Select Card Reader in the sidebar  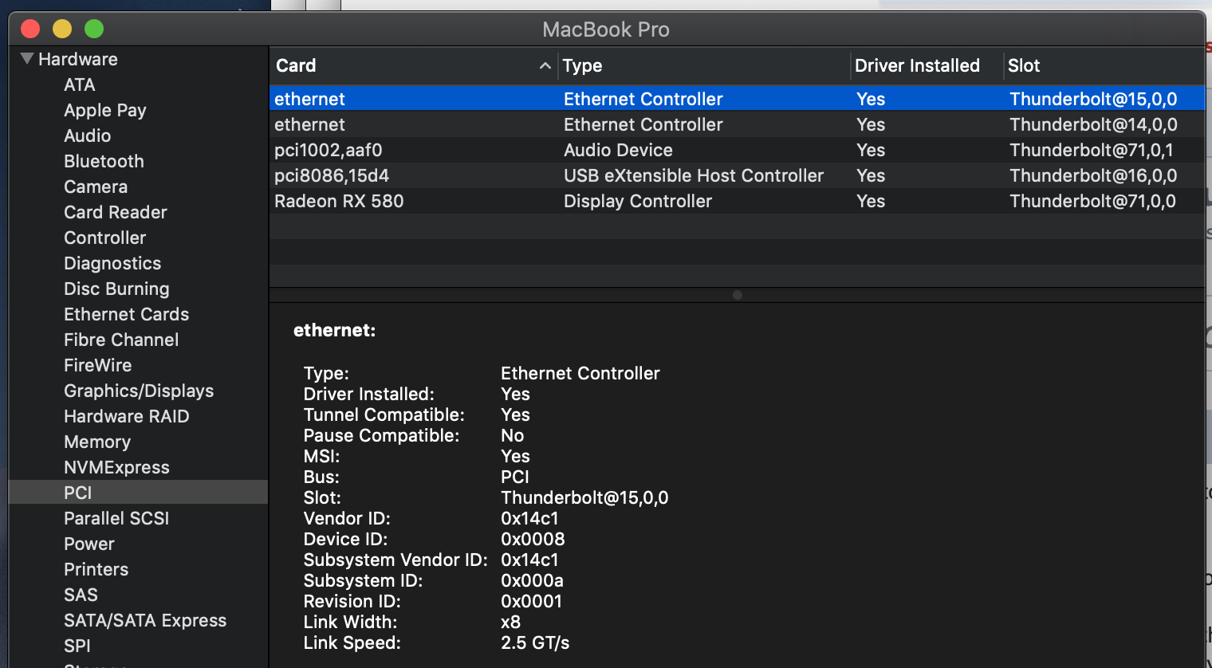tap(115, 212)
